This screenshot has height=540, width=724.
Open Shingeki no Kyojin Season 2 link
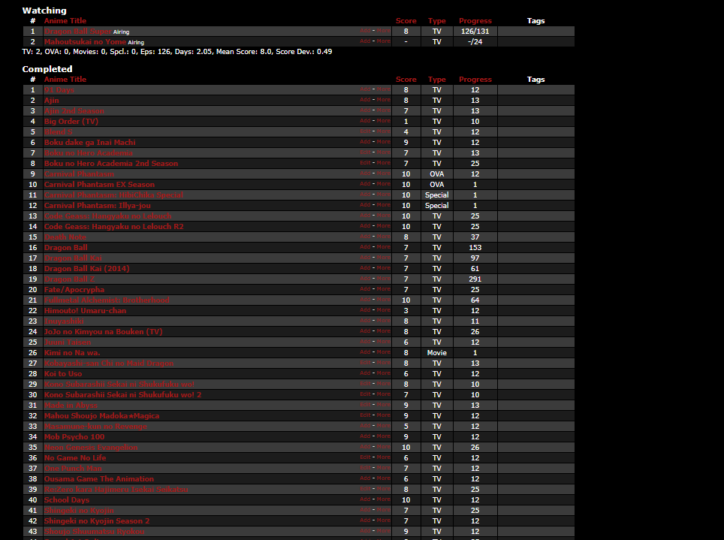(x=97, y=521)
